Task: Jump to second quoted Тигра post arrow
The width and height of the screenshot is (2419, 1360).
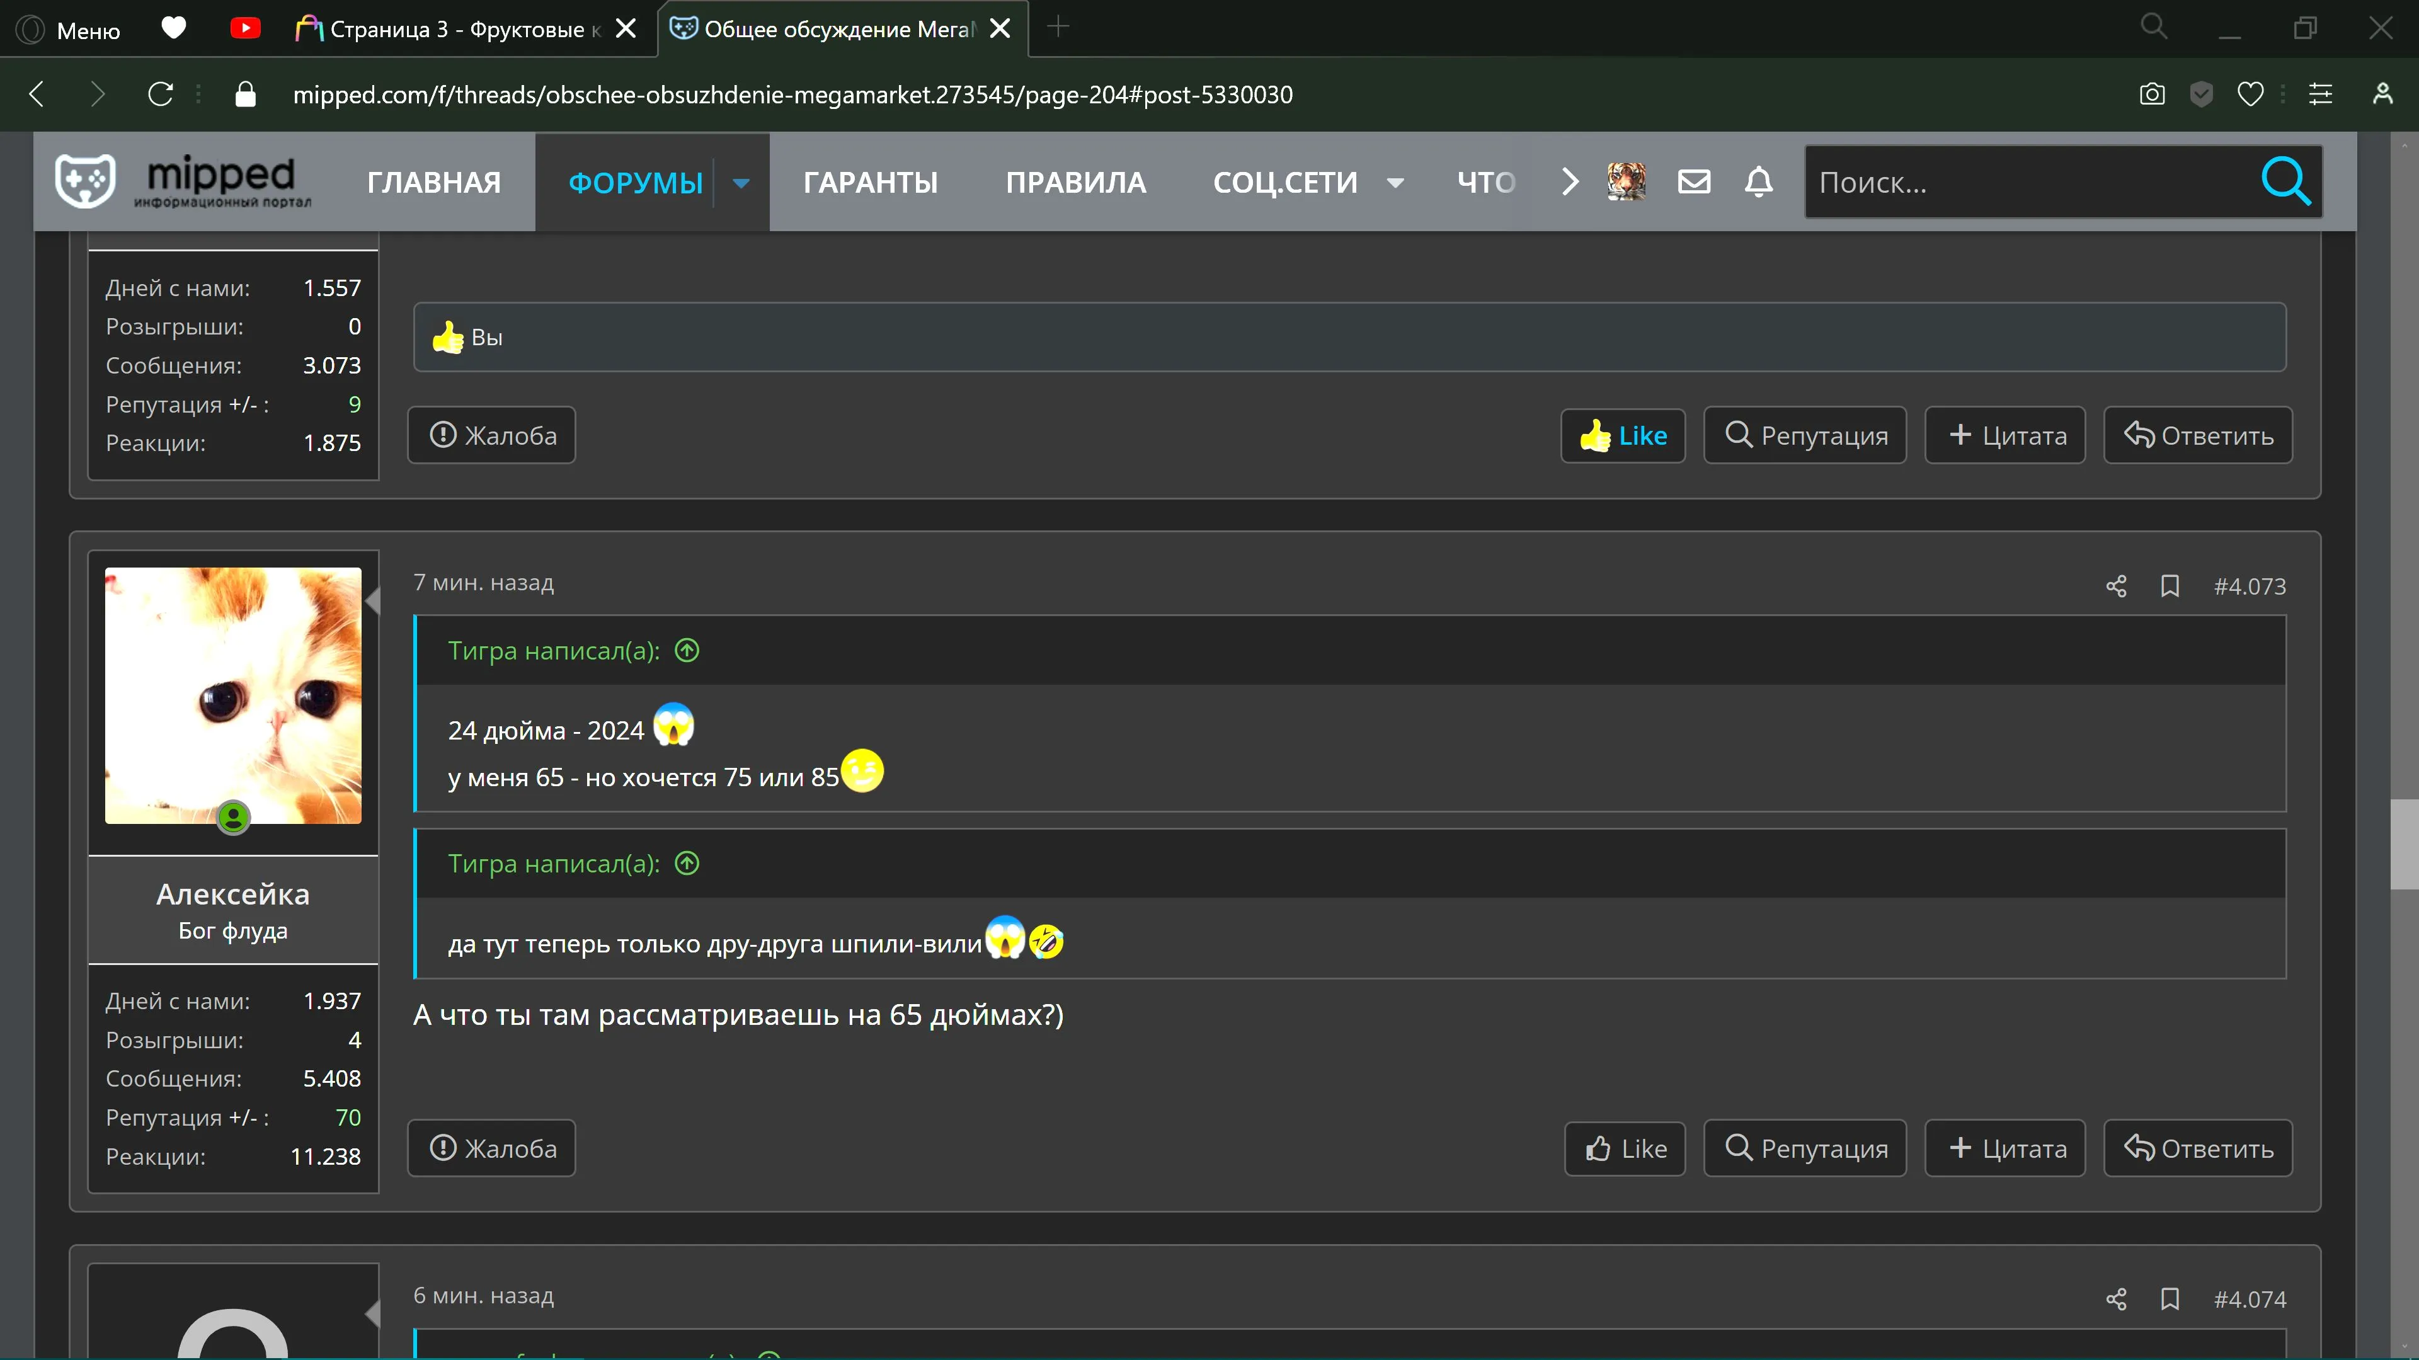Action: click(687, 863)
